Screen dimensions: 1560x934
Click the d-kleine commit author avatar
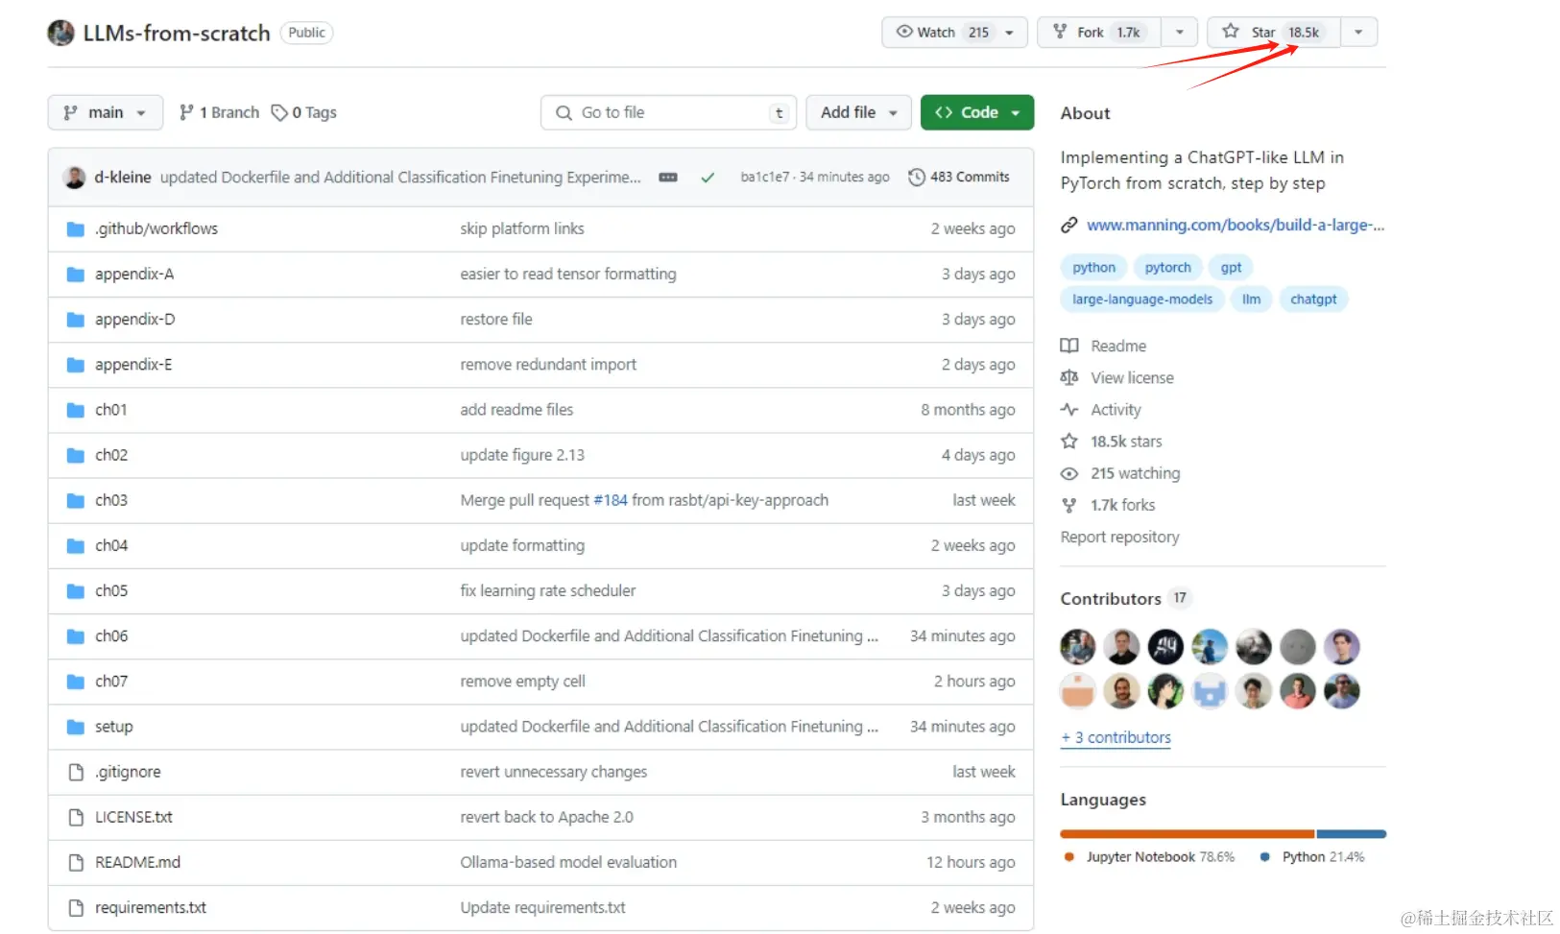click(x=74, y=178)
